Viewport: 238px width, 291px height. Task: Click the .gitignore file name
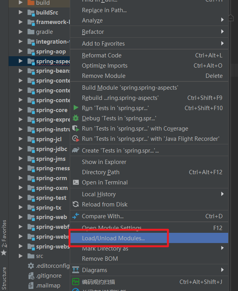pyautogui.click(x=49, y=276)
